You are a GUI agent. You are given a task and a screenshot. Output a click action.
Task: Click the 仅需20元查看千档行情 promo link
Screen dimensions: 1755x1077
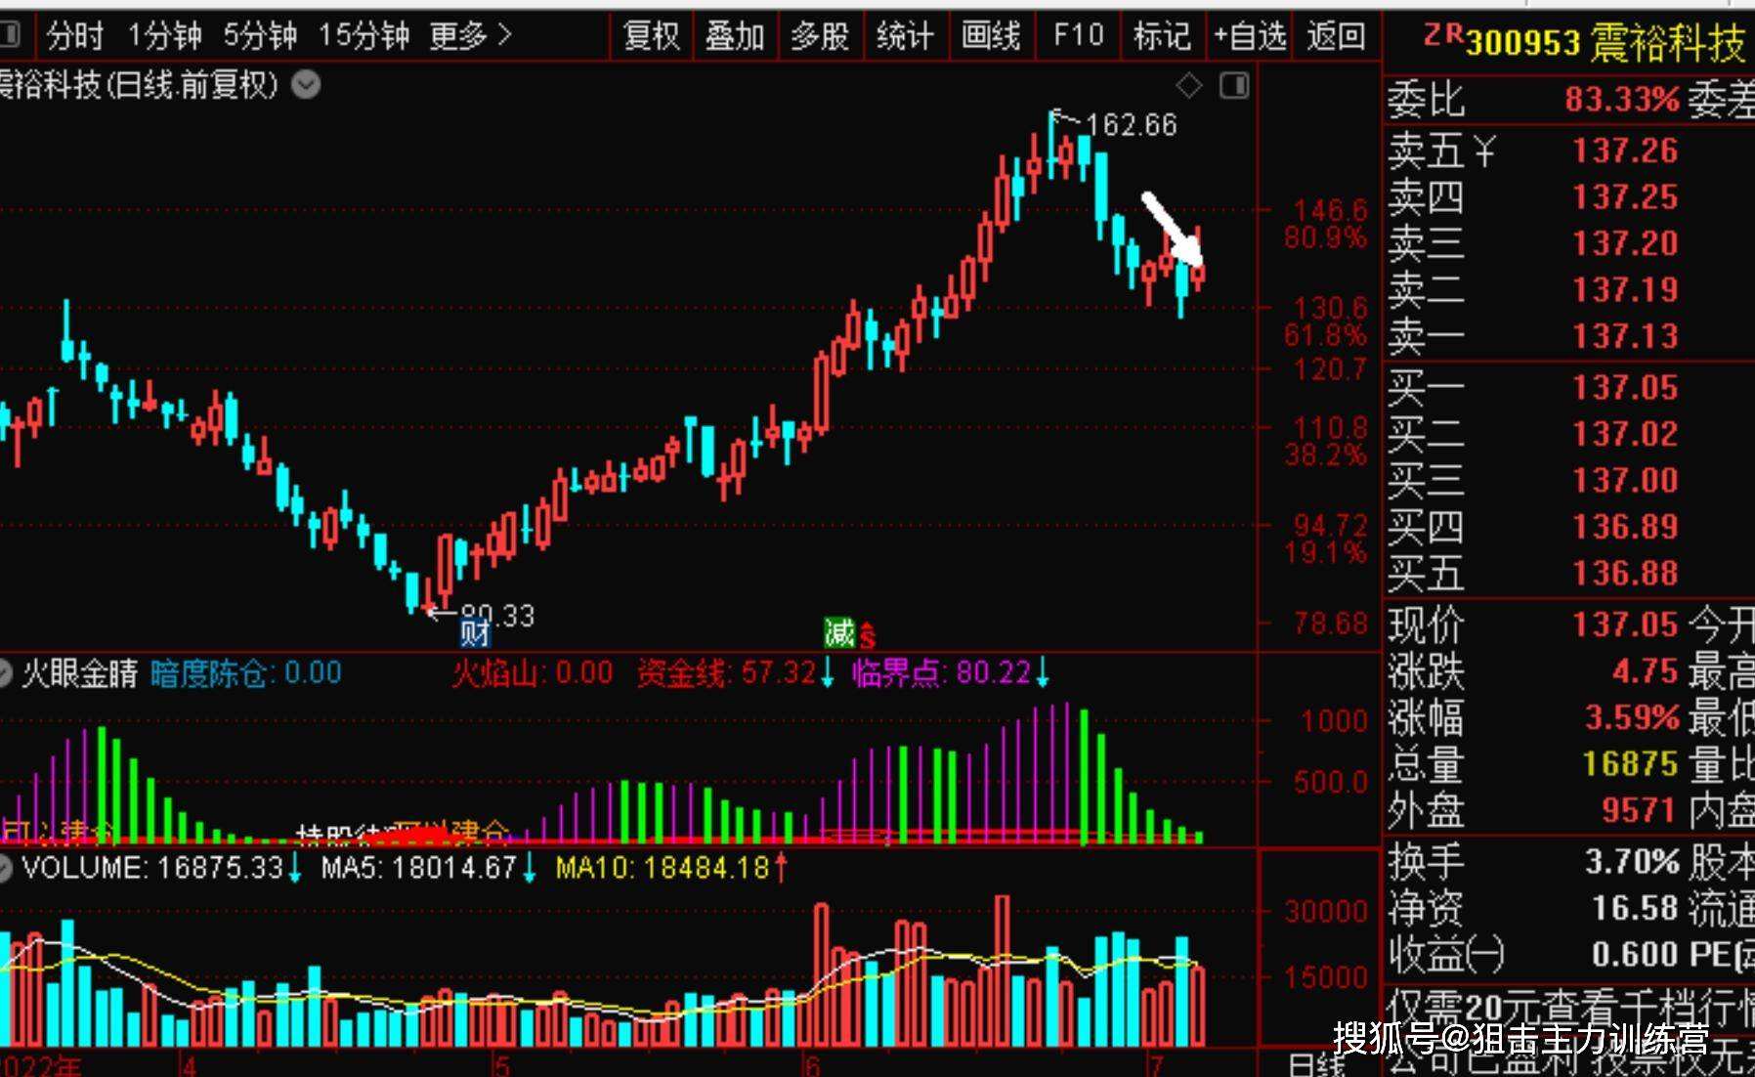point(1569,1007)
